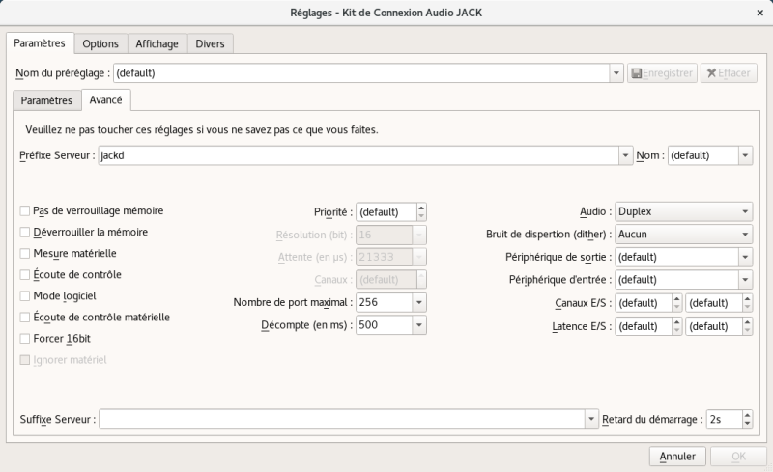
Task: Go to the Divers tab
Action: [210, 43]
